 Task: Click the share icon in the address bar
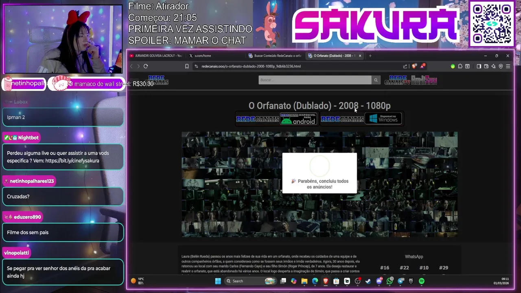pos(405,66)
